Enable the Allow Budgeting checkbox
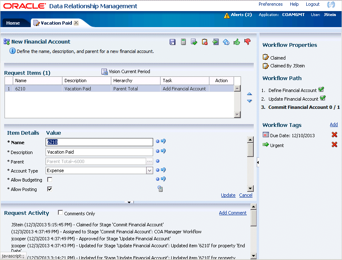342x260 pixels. click(50, 179)
